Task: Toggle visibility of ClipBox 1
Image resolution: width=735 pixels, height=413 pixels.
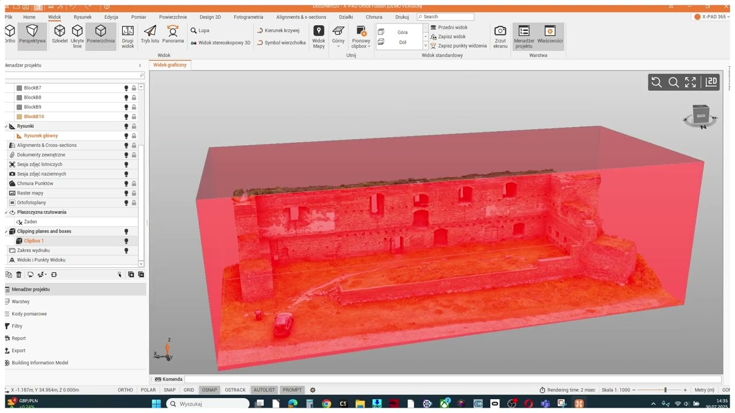Action: coord(126,241)
